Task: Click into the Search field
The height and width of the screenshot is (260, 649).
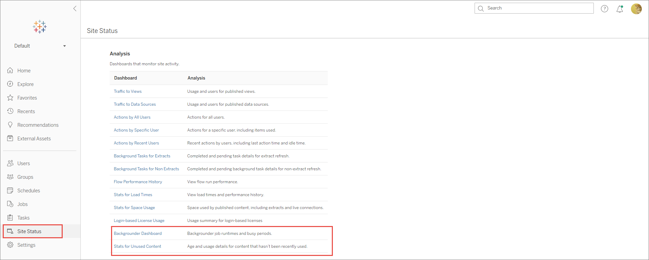Action: pos(534,8)
